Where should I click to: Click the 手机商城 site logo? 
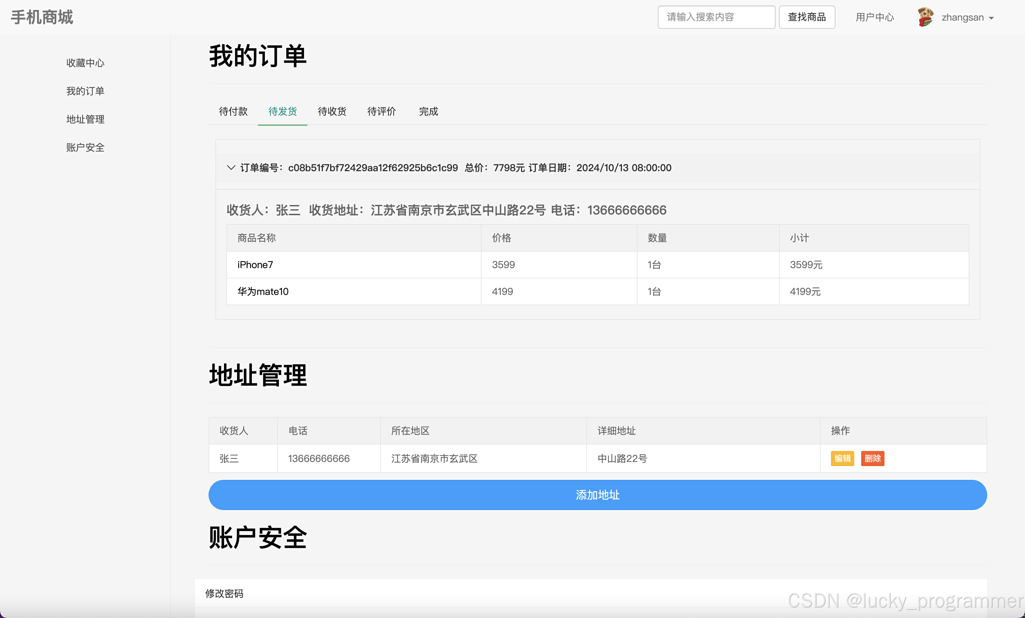pos(42,17)
